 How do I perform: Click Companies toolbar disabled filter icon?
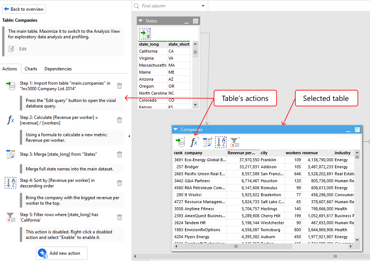click(x=235, y=142)
